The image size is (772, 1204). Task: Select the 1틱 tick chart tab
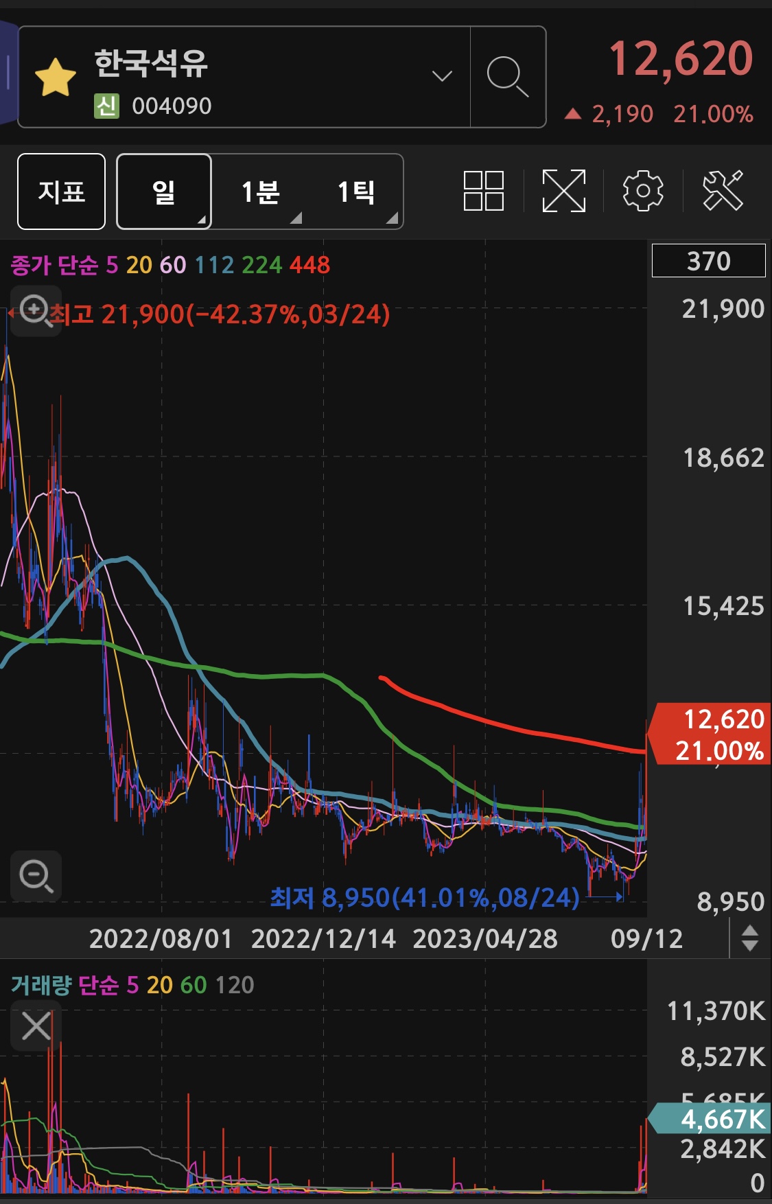(356, 192)
